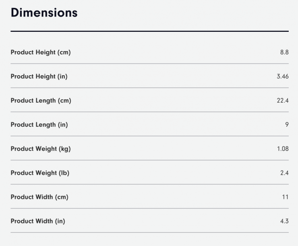Image resolution: width=298 pixels, height=246 pixels.
Task: Select the Product Height (in) label
Action: [x=39, y=76]
